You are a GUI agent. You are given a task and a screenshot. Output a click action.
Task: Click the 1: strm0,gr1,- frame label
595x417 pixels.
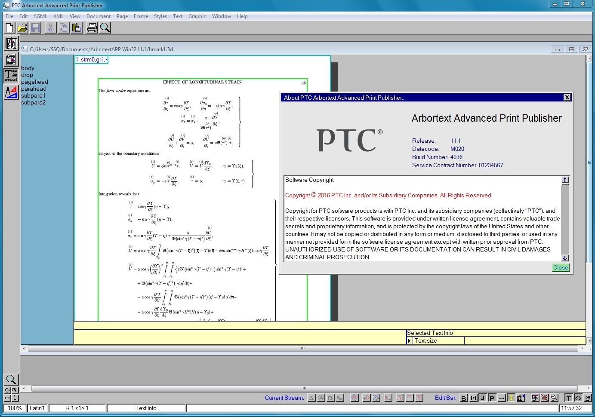(x=91, y=60)
